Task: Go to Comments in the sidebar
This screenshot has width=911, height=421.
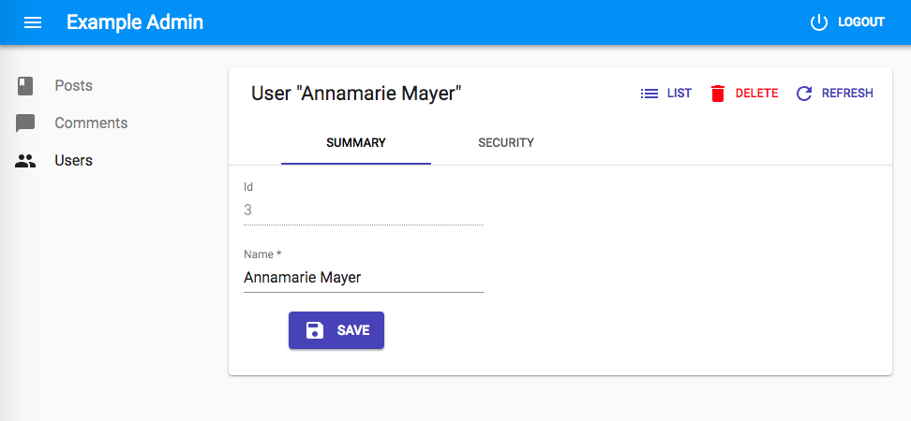Action: [x=91, y=123]
